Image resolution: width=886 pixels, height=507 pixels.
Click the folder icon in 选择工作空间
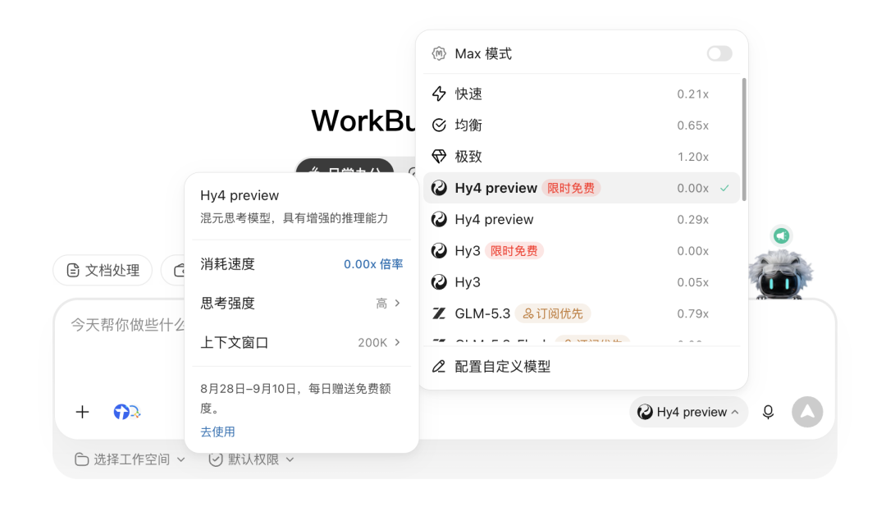coord(81,459)
